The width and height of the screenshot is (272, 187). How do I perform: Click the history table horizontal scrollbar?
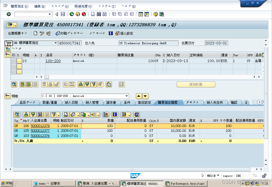pyautogui.click(x=132, y=169)
